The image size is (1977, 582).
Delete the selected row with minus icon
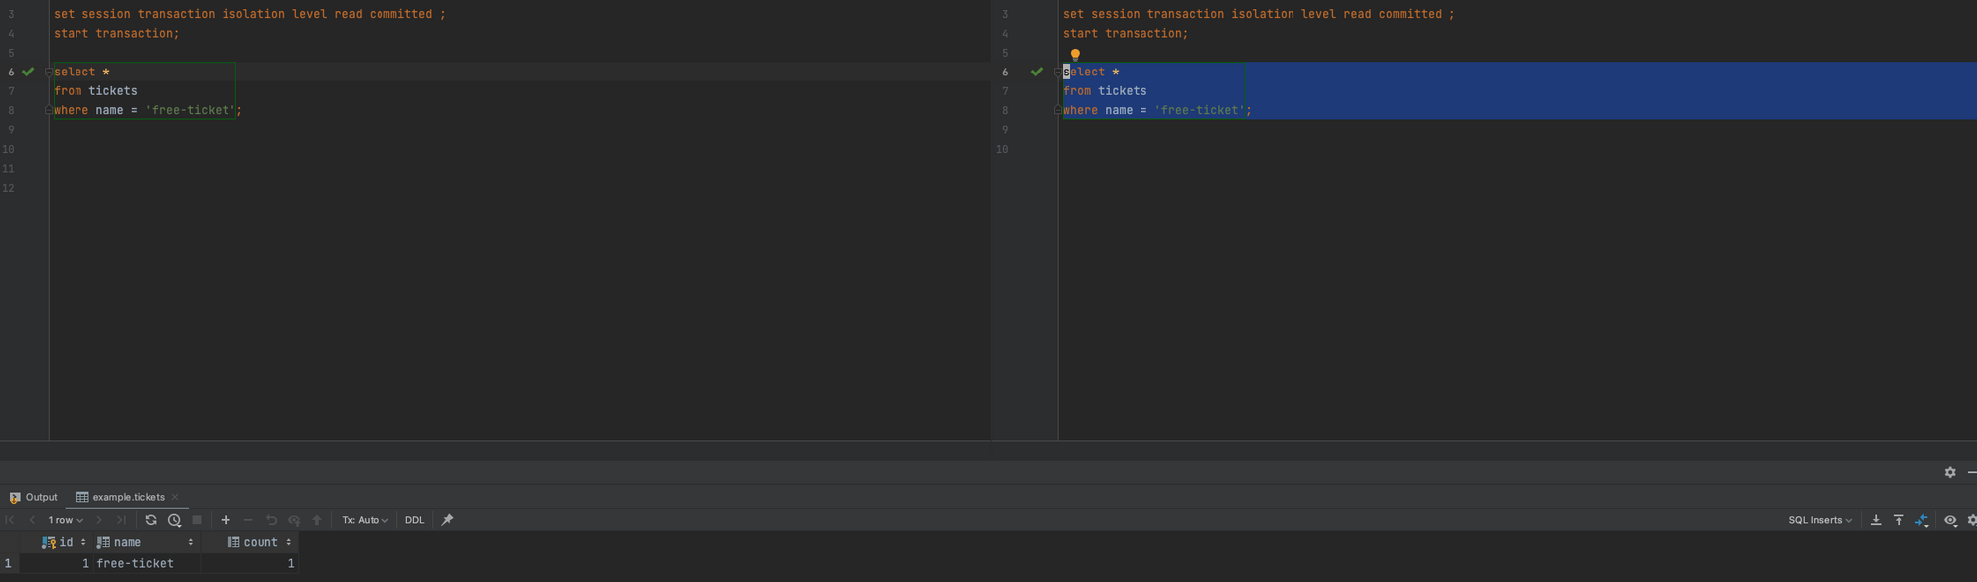click(x=248, y=520)
